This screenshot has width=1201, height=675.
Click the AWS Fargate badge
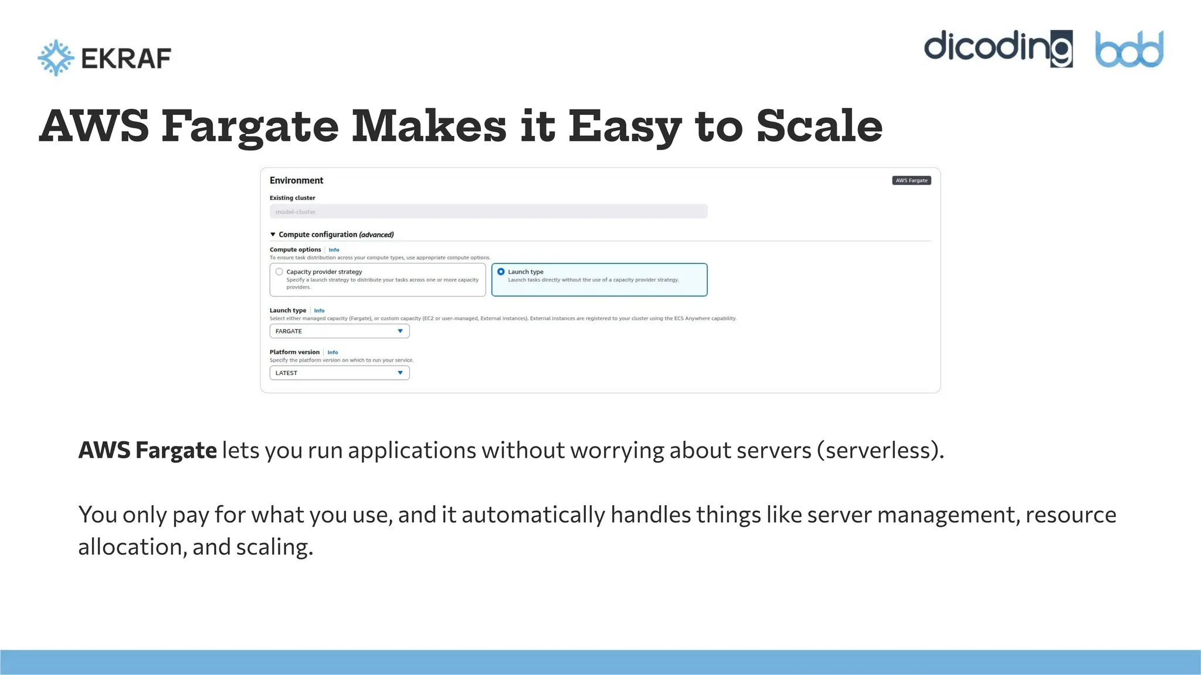(x=911, y=180)
